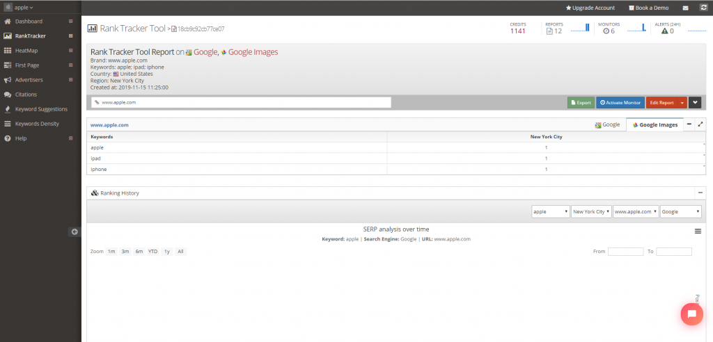The height and width of the screenshot is (342, 713).
Task: Click the Keywords column header
Action: coord(237,137)
